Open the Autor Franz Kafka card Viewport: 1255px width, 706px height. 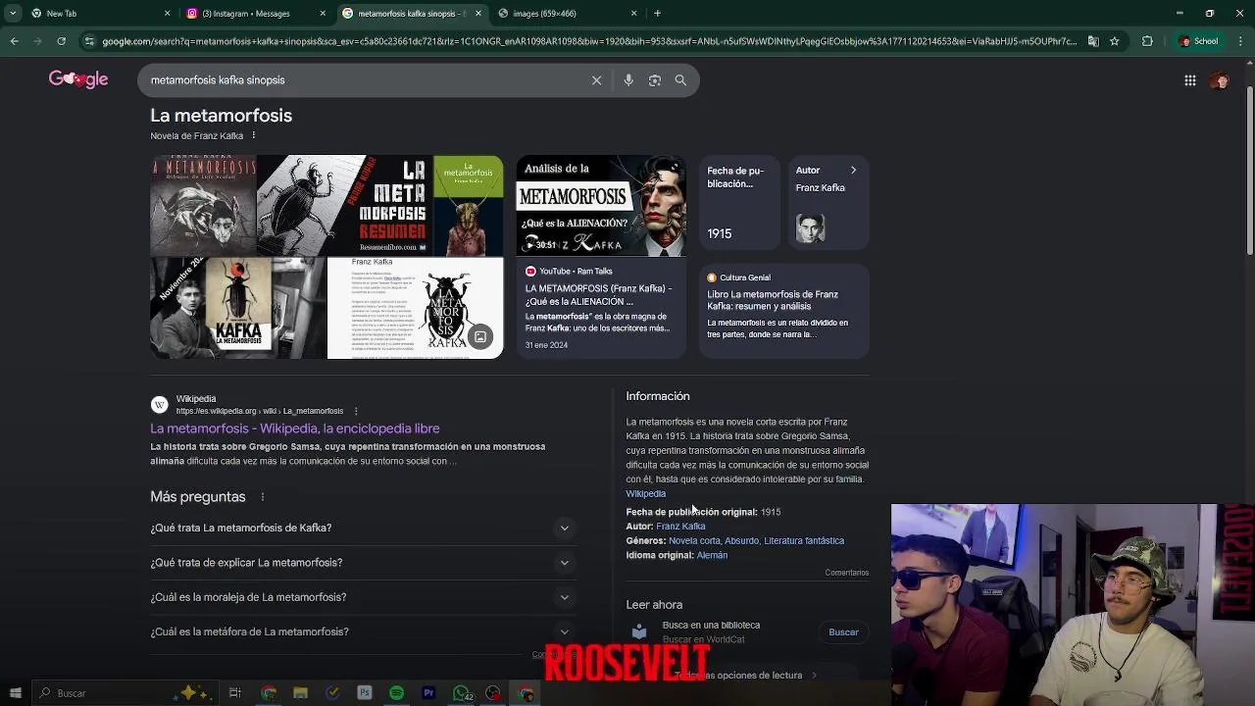pyautogui.click(x=828, y=203)
